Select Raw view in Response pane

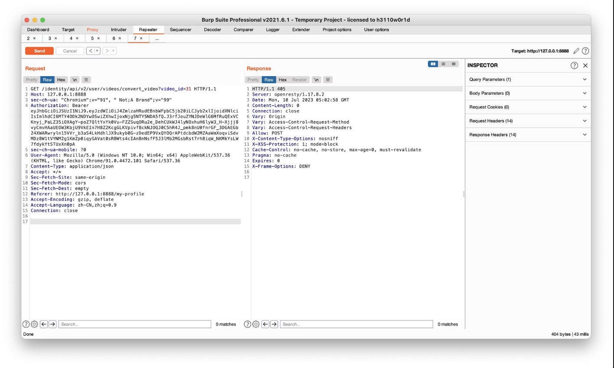click(x=269, y=80)
